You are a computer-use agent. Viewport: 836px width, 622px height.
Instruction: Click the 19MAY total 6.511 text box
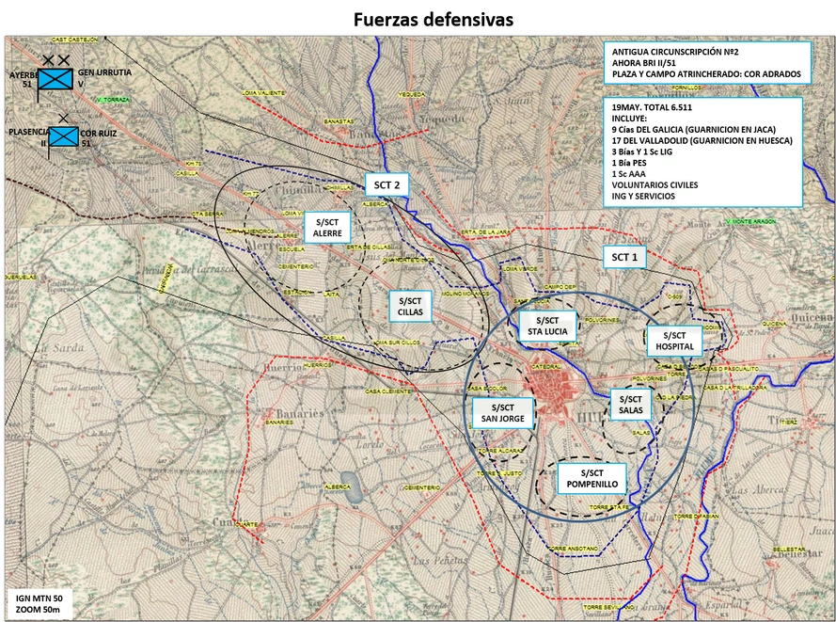pos(702,152)
